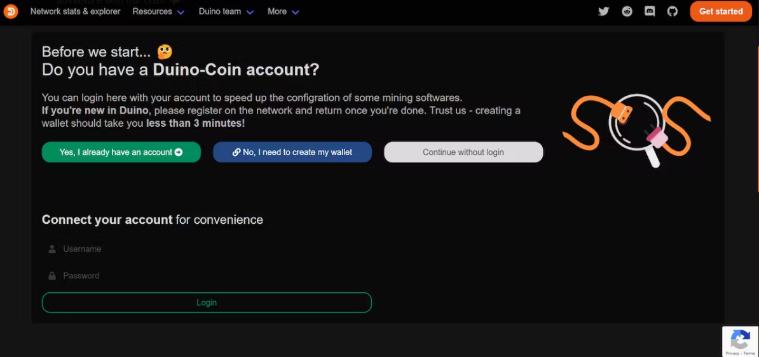Open the GitHub icon link
This screenshot has width=759, height=357.
(x=673, y=11)
